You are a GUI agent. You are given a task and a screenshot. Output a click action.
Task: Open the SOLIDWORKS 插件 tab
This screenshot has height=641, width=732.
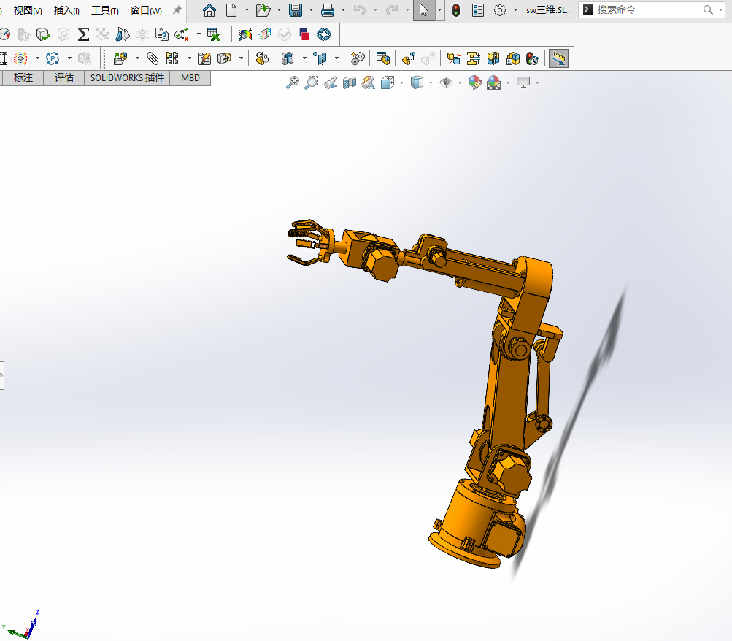[x=127, y=77]
